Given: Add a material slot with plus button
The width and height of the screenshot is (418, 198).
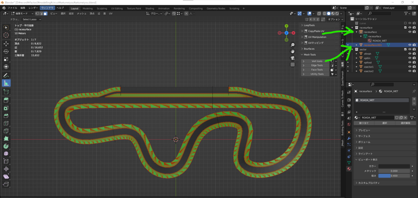Looking at the screenshot, I should tap(413, 100).
